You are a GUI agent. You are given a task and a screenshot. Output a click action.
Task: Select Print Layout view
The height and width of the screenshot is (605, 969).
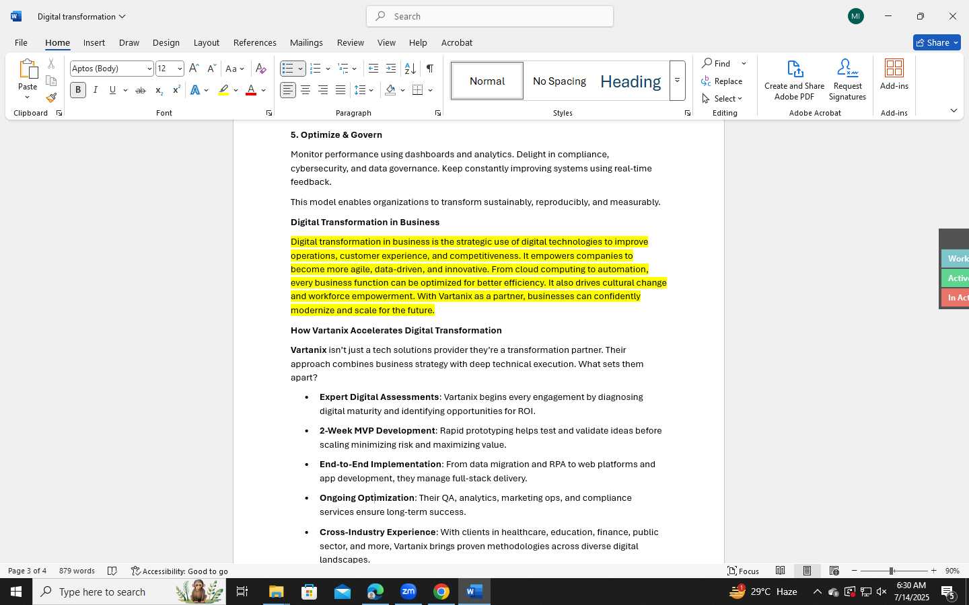808,571
